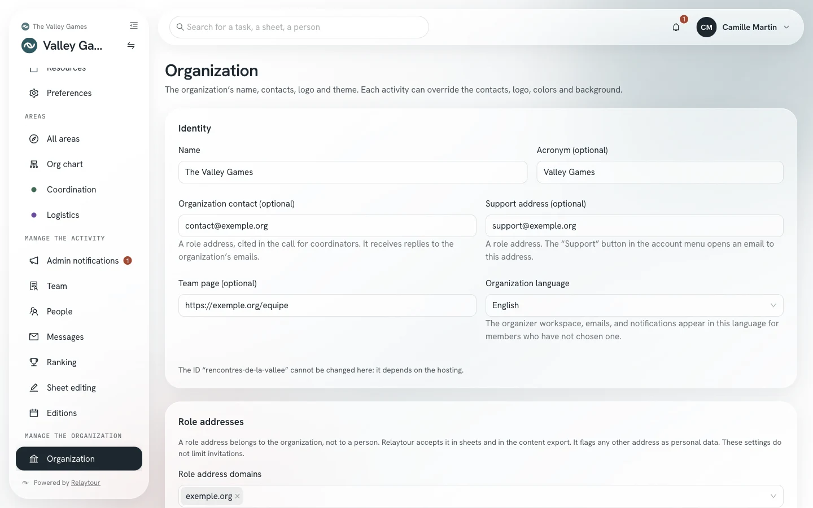
Task: Click the Team icon in sidebar
Action: pyautogui.click(x=34, y=286)
